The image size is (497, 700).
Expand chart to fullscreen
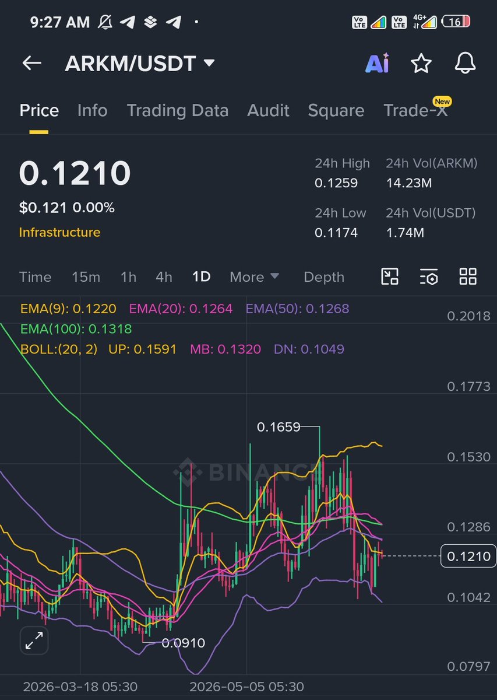click(34, 640)
